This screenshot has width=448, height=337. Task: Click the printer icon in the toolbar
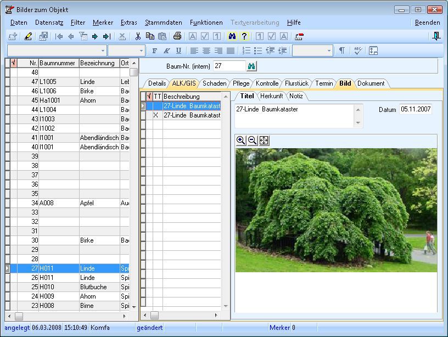[x=177, y=36]
